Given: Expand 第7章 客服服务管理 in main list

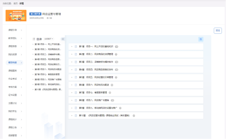Looking at the screenshot, I should (x=72, y=93).
